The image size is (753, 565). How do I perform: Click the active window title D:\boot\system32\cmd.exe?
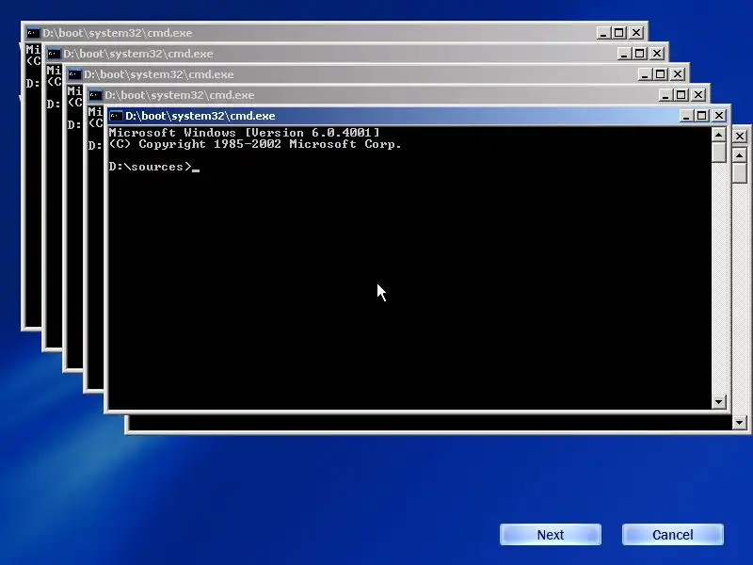[200, 116]
